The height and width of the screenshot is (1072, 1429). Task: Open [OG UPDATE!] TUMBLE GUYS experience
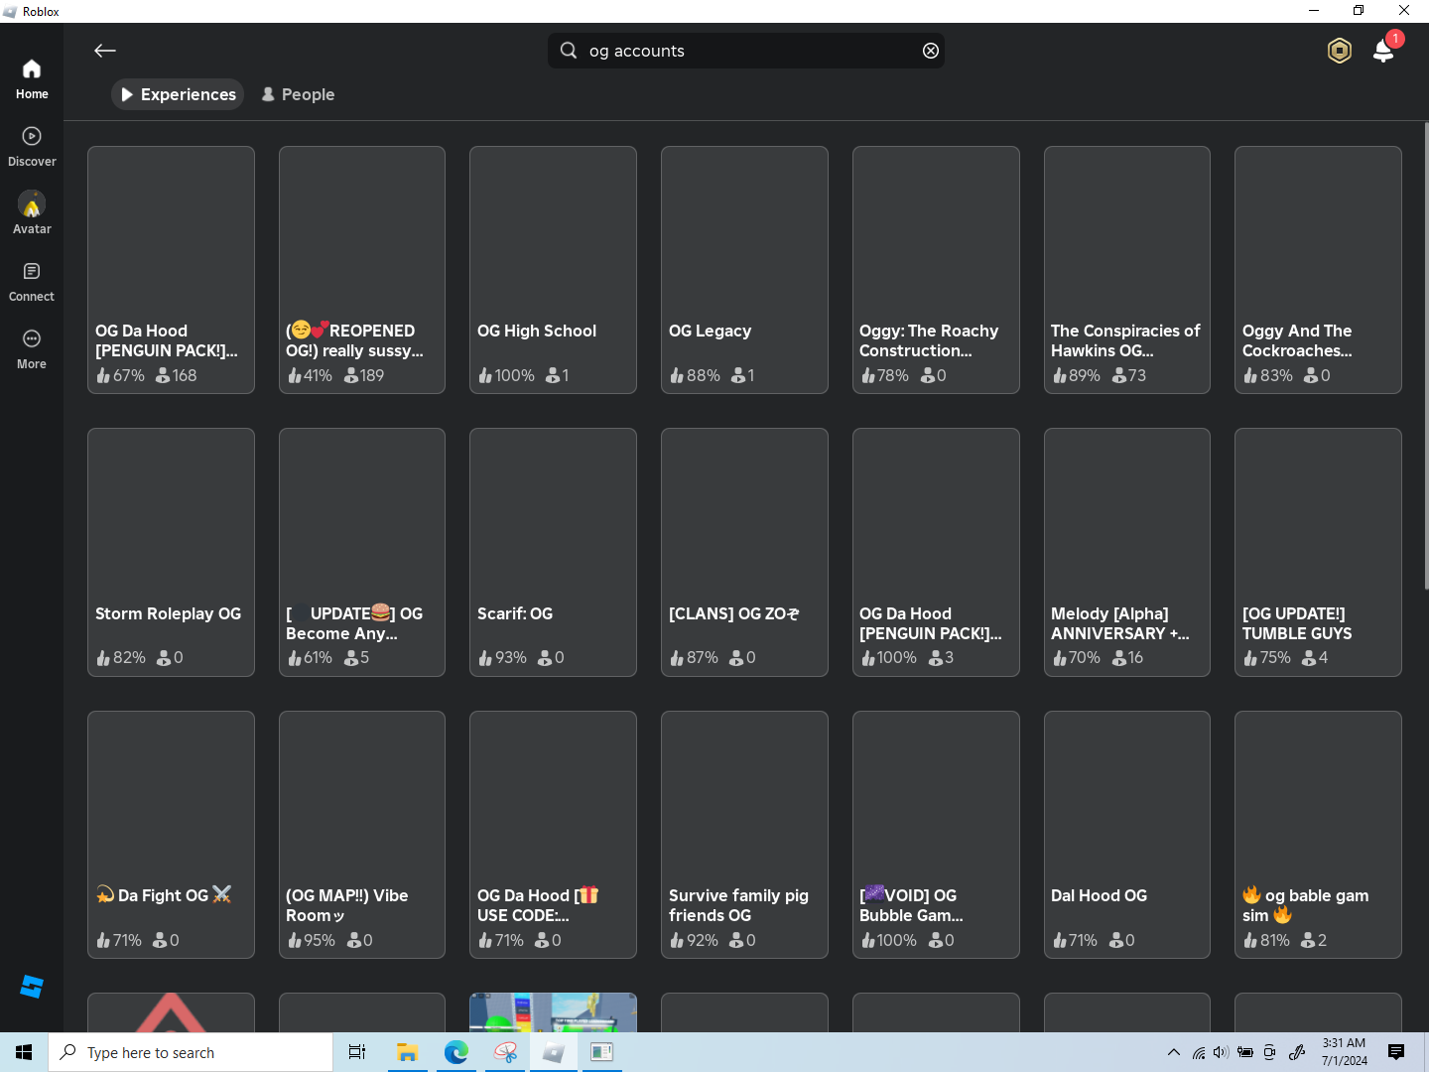point(1318,552)
